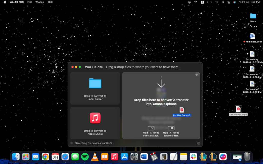Launch Google Chrome from the Dock
This screenshot has width=263, height=164.
(x=45, y=157)
